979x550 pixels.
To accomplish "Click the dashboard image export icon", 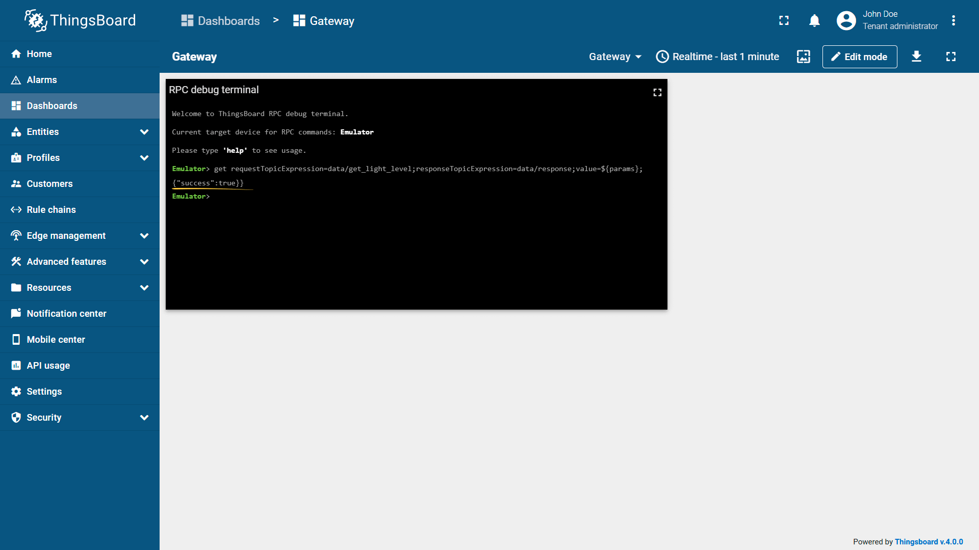I will pos(804,57).
